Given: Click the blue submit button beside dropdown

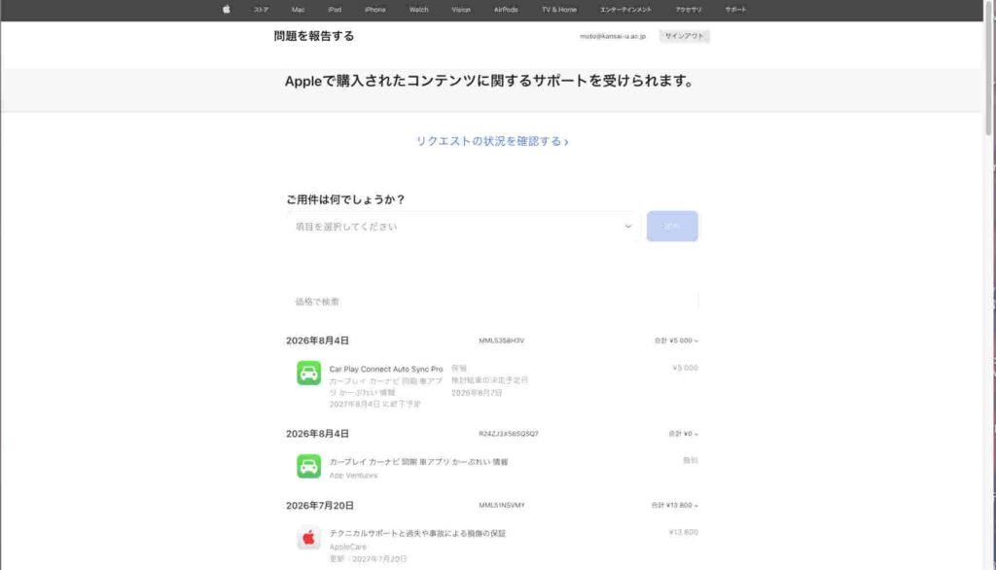Looking at the screenshot, I should (672, 227).
